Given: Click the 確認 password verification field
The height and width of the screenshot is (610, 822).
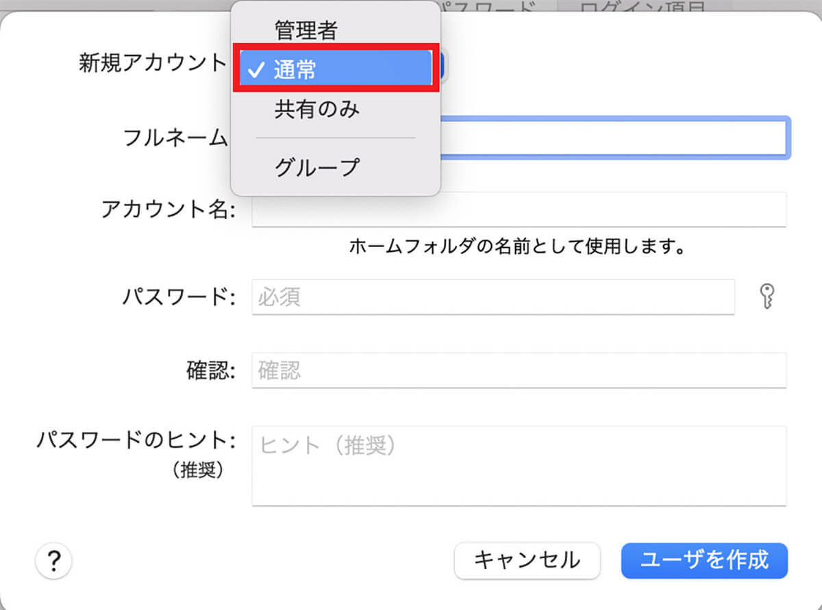Looking at the screenshot, I should (519, 370).
